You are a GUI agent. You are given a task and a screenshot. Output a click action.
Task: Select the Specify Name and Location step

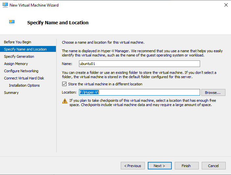[28, 49]
